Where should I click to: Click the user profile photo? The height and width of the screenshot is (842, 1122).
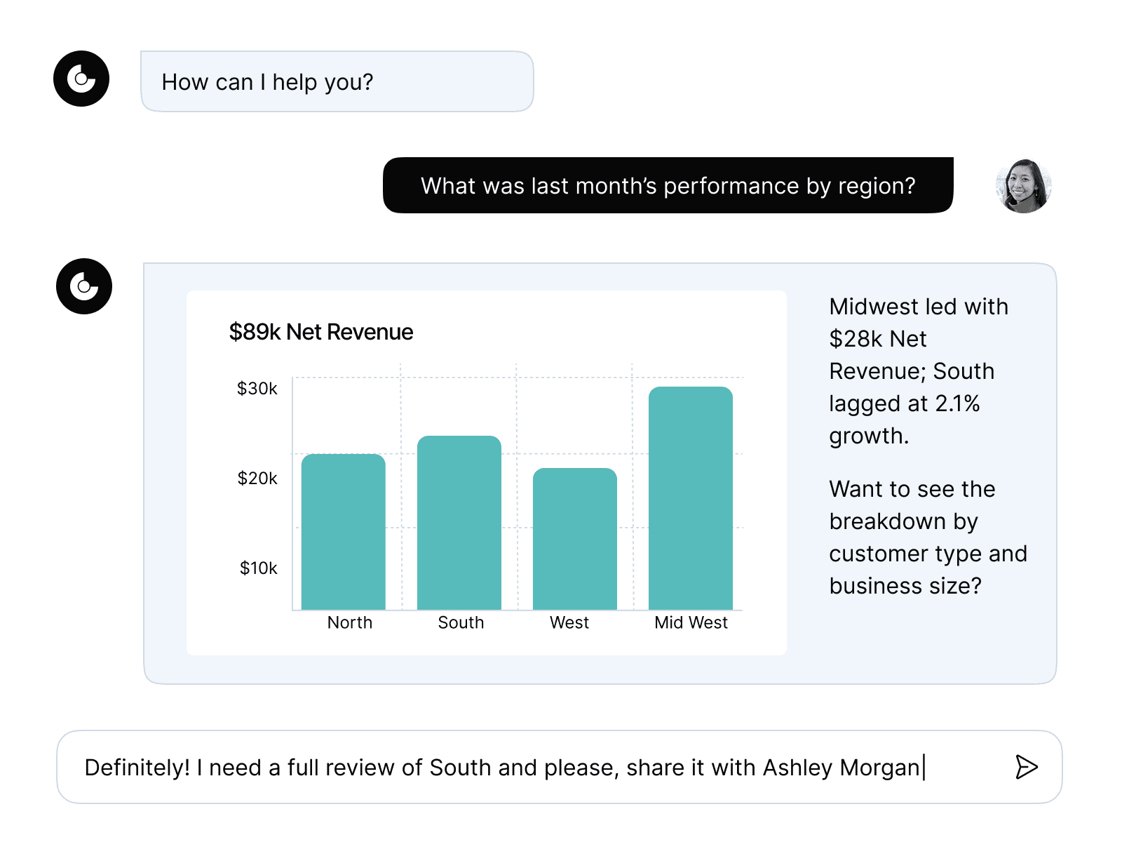(1023, 186)
